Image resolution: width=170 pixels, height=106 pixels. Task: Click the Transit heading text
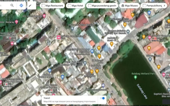coord(47,98)
